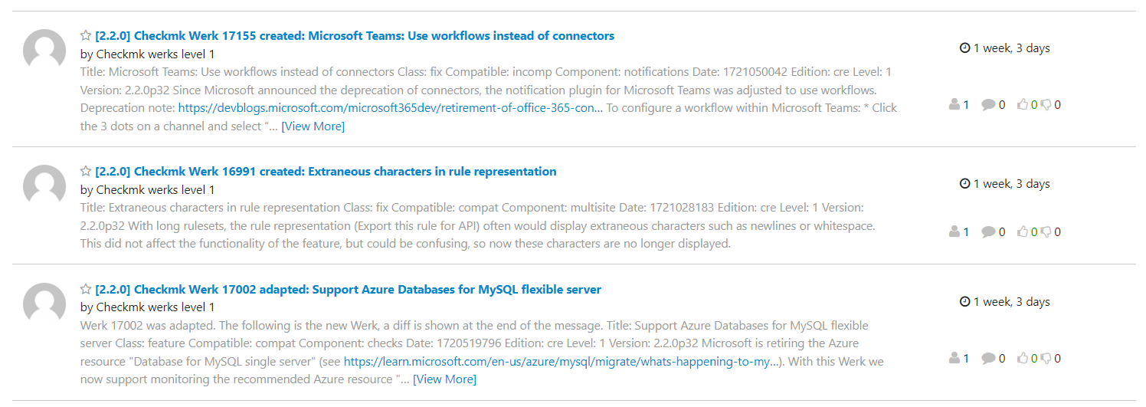Click thumbs down icon on Werk 17155 post
Viewport: 1146px width, 407px height.
point(1046,105)
